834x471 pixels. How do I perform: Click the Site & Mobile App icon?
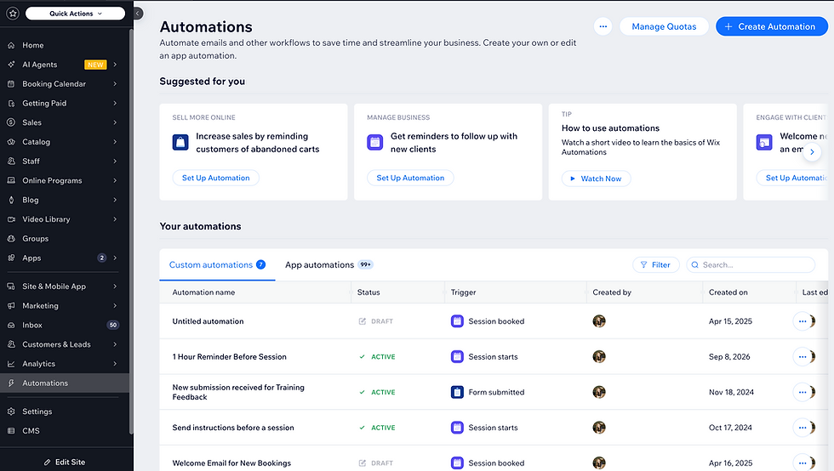tap(11, 286)
